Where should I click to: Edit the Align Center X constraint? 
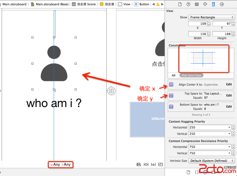(x=229, y=85)
